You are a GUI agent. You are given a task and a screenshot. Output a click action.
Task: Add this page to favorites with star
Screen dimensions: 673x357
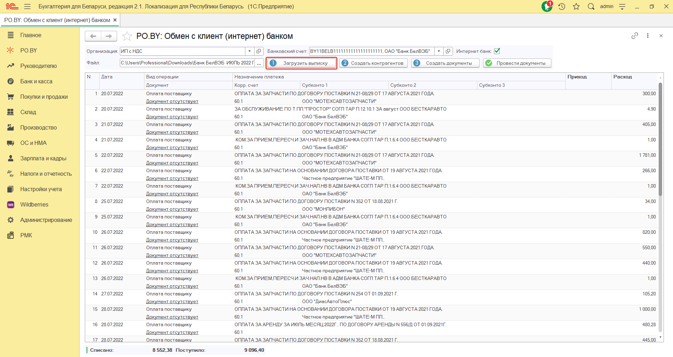(127, 36)
